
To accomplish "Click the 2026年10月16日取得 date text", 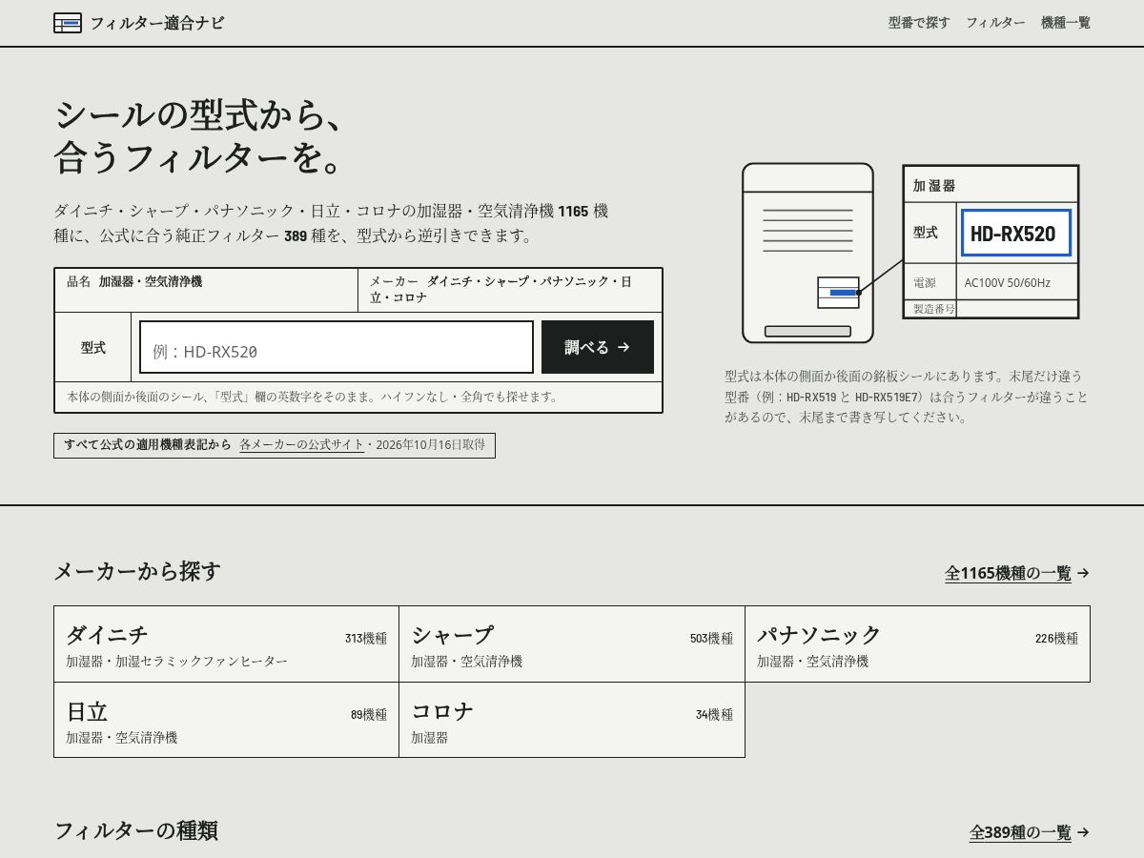I will click(x=430, y=445).
